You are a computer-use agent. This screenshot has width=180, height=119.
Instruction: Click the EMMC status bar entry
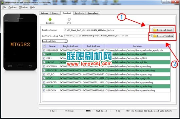[x=88, y=111]
